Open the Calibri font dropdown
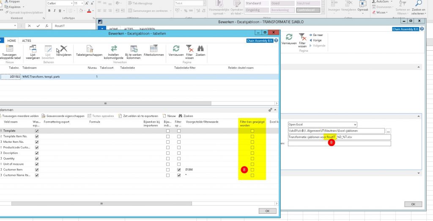The height and width of the screenshot is (221, 433). point(71,3)
